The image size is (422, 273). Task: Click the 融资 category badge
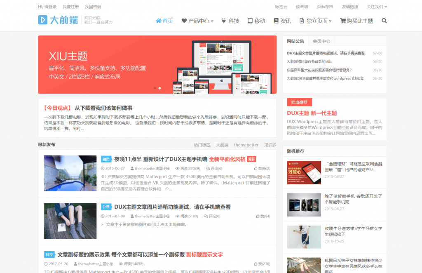pyautogui.click(x=106, y=159)
